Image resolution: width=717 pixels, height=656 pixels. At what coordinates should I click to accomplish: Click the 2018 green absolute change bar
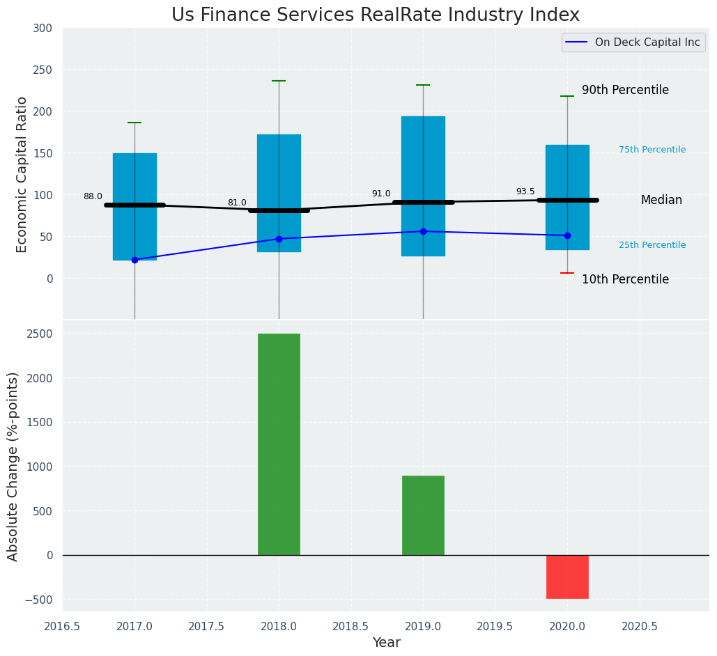tap(279, 444)
